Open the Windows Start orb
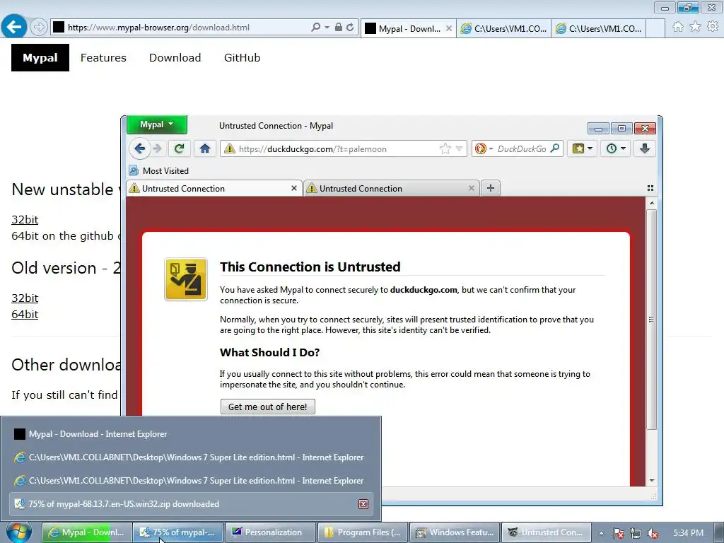 (19, 532)
